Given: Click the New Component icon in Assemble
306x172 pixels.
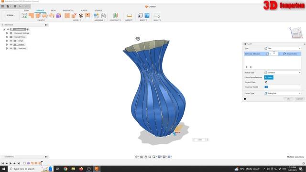Looking at the screenshot, I should pos(96,15).
